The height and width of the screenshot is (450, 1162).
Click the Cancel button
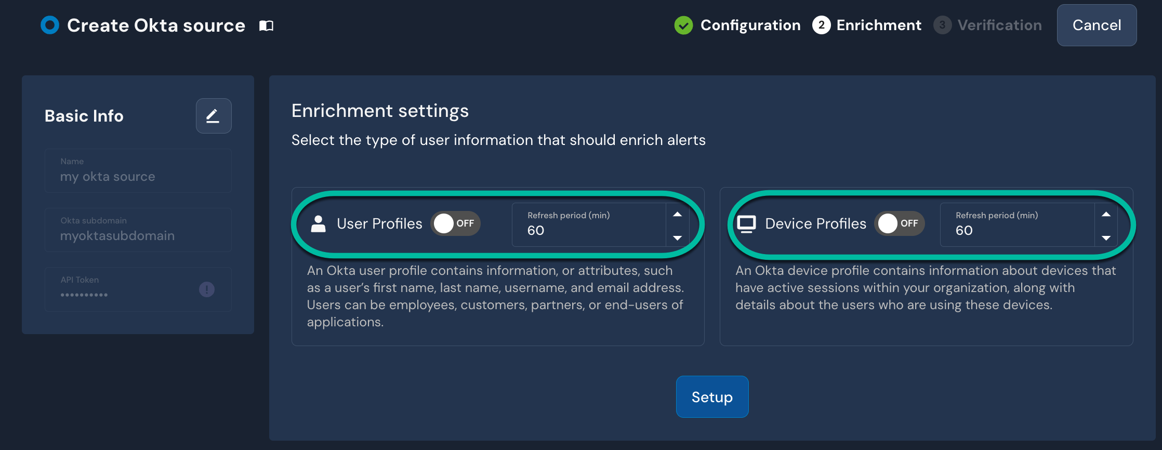[x=1097, y=25]
